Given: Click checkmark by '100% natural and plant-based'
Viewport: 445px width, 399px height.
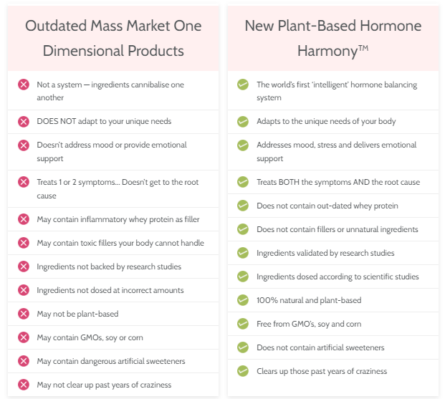Looking at the screenshot, I should tap(243, 300).
